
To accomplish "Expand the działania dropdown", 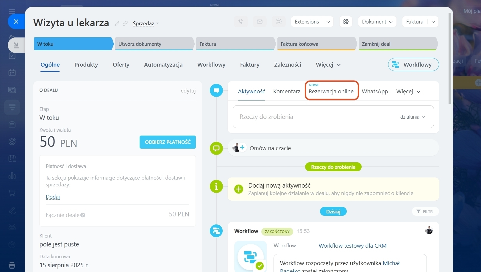I will (413, 117).
